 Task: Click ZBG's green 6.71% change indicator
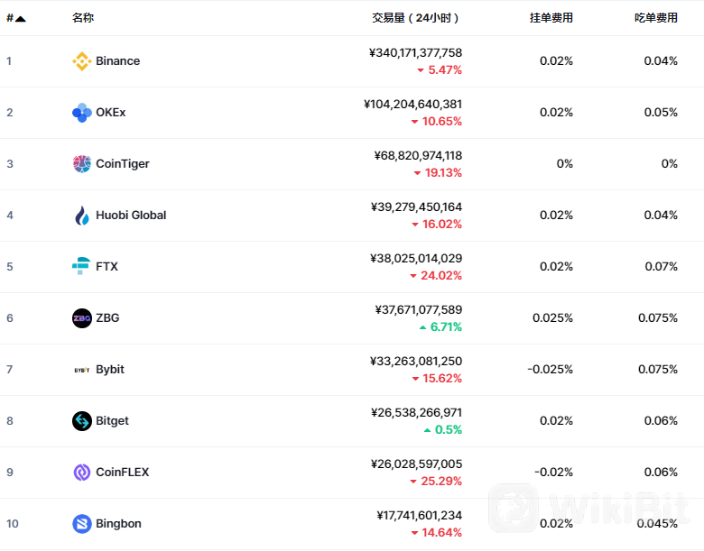click(440, 327)
